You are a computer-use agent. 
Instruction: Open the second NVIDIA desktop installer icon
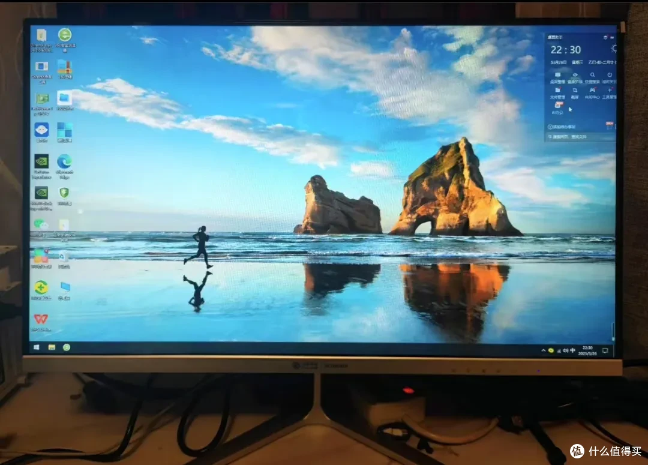coord(41,199)
